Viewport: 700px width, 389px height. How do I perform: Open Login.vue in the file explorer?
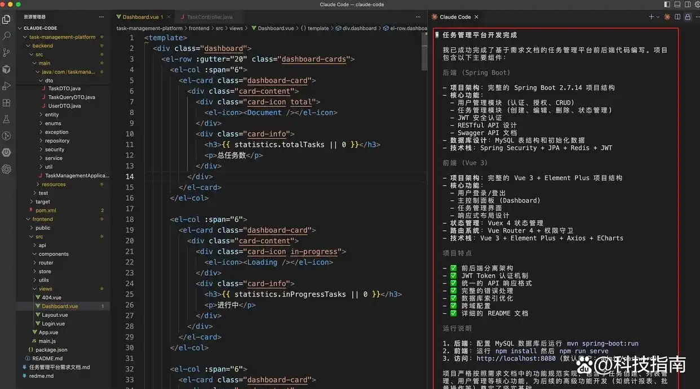53,324
